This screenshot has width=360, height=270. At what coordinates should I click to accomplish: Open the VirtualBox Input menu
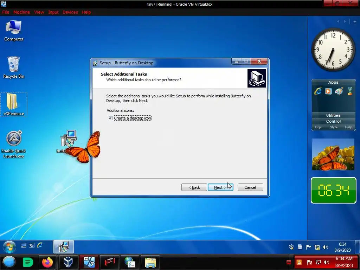point(53,12)
